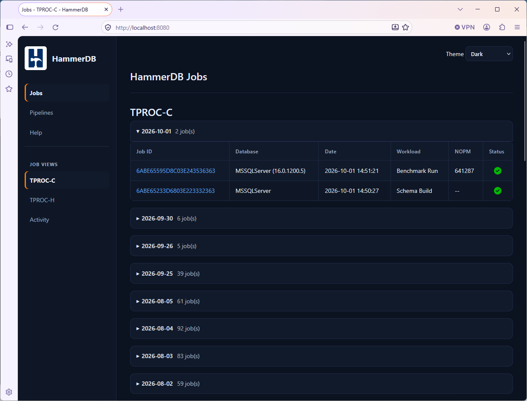Open the extensions puzzle icon
This screenshot has height=401, width=527.
[x=502, y=27]
